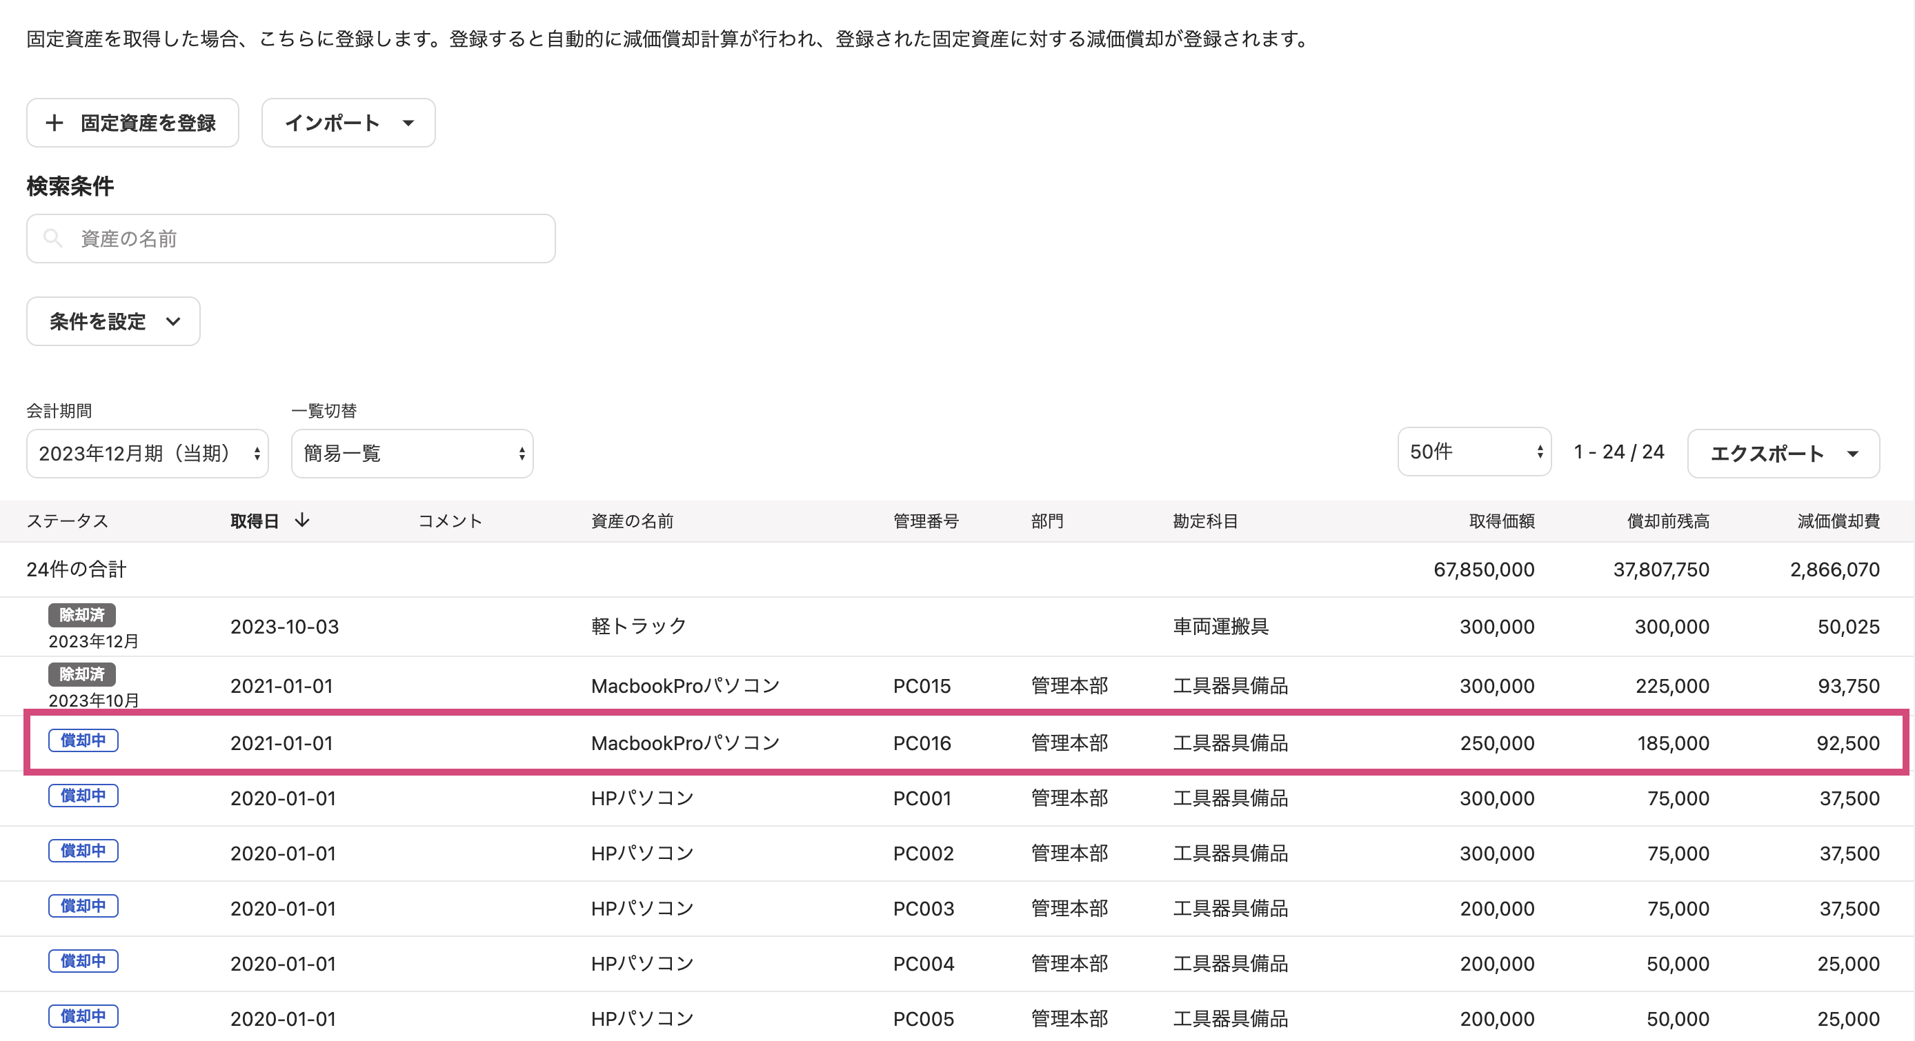Select MacbookProパソコン in the PC015 row

pyautogui.click(x=686, y=685)
